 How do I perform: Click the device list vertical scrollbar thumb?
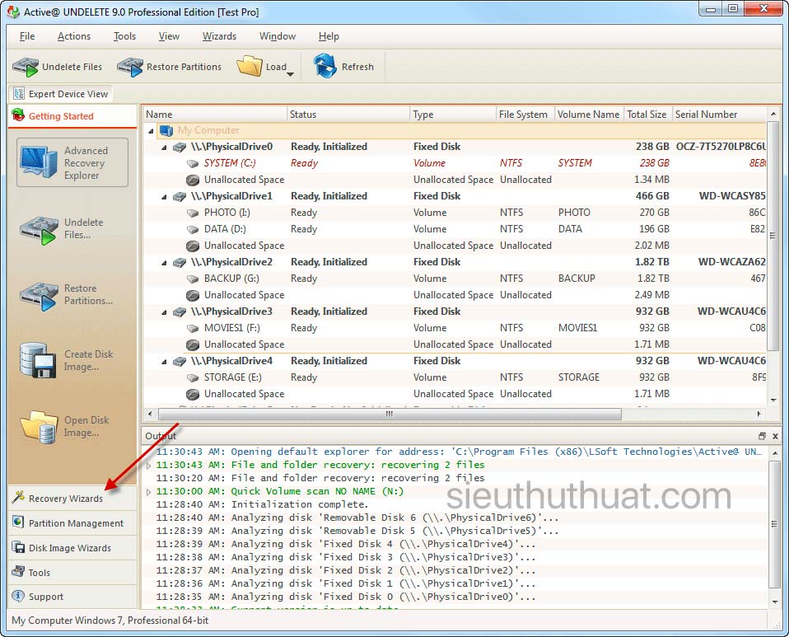pos(773,237)
